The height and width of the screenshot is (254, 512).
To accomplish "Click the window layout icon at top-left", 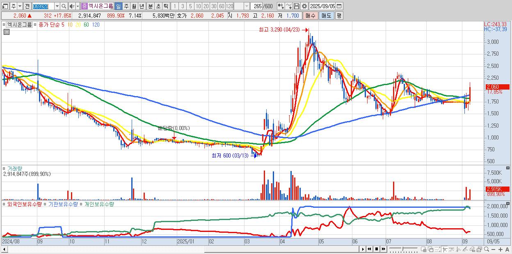I will point(5,6).
